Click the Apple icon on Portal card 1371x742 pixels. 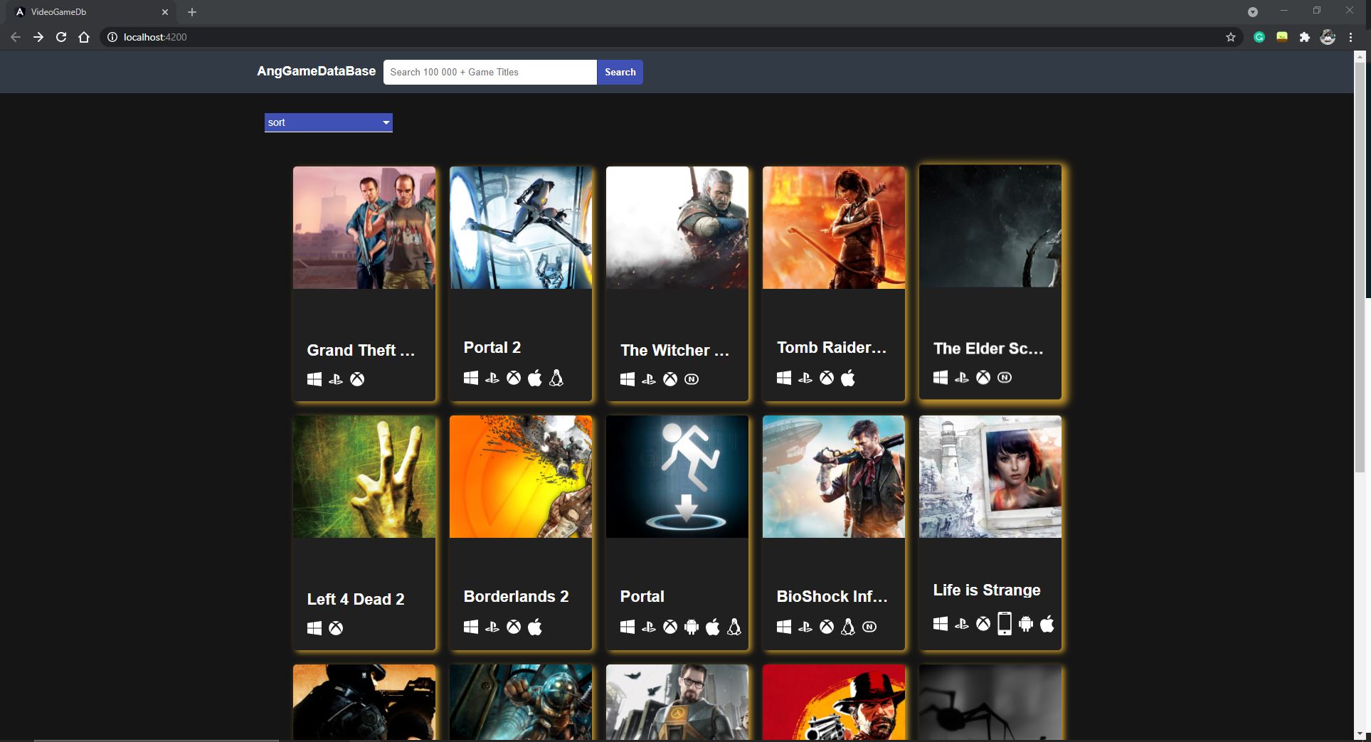(713, 627)
